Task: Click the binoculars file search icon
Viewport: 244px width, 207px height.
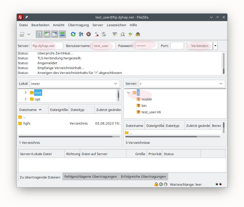Action: 138,34
